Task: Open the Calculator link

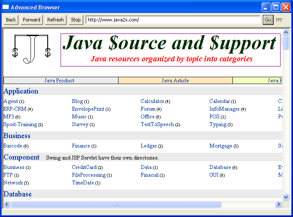Action: coord(152,101)
